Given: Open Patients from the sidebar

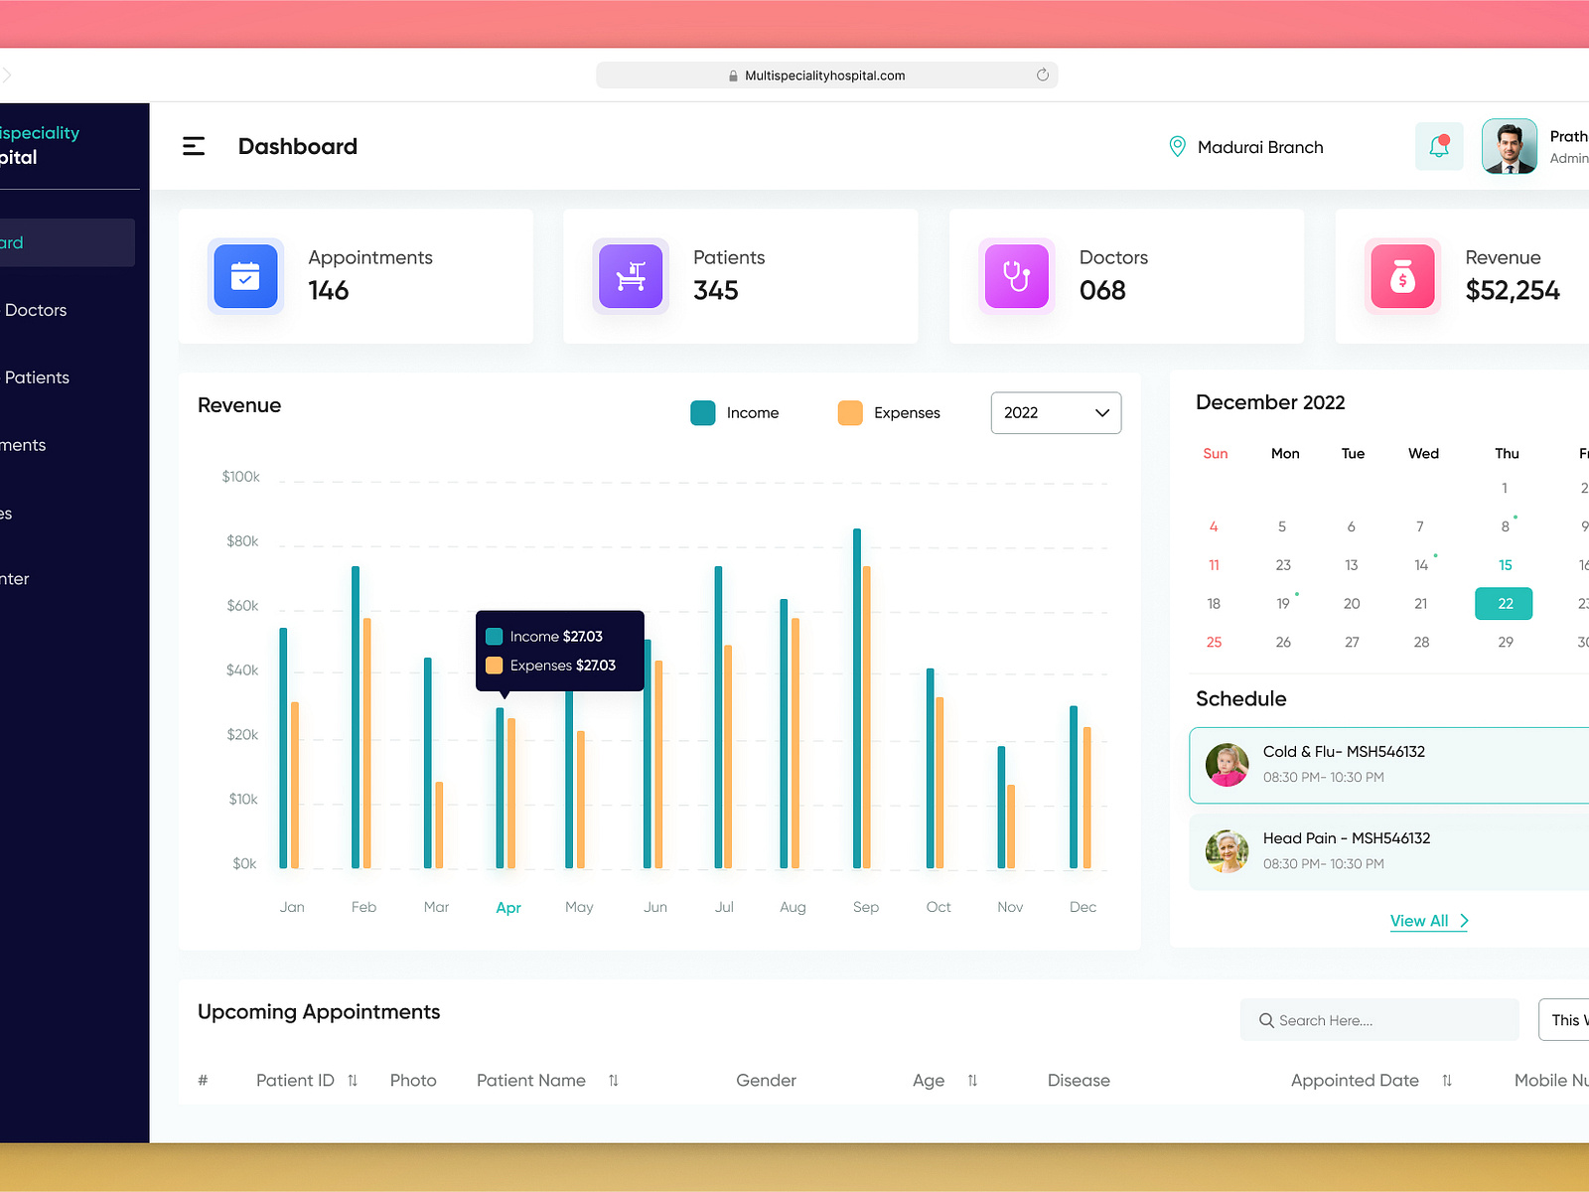Looking at the screenshot, I should click(37, 377).
